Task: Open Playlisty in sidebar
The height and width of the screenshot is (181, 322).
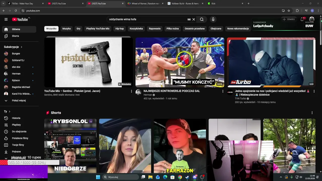Action: pos(19,125)
